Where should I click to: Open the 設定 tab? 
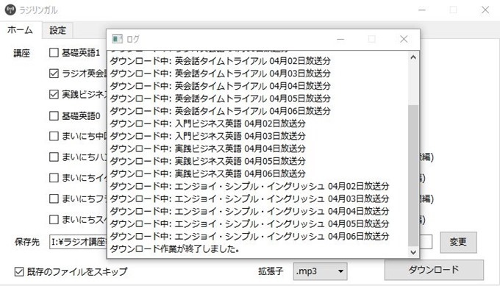57,30
